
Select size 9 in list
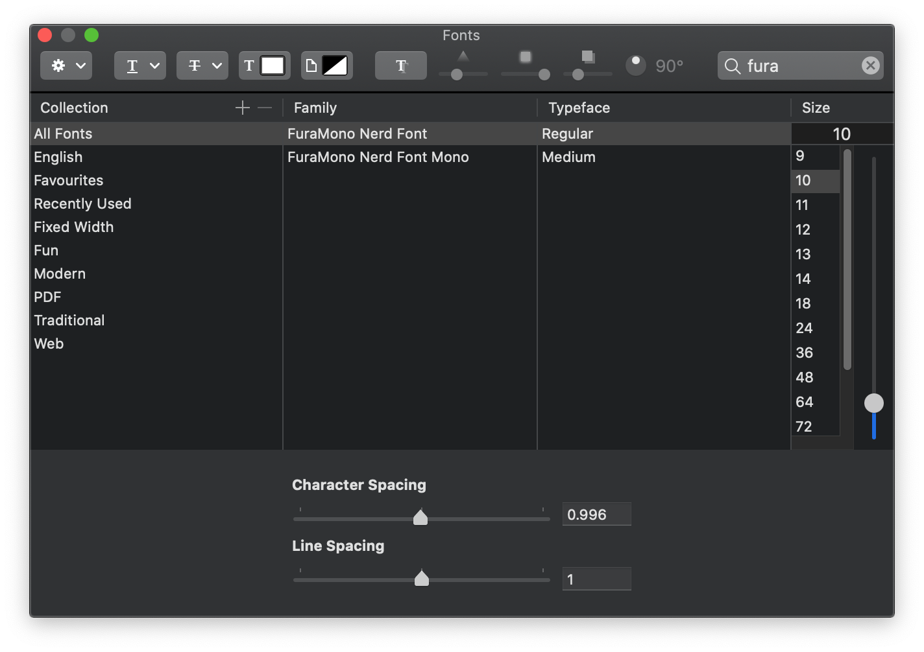(x=816, y=156)
